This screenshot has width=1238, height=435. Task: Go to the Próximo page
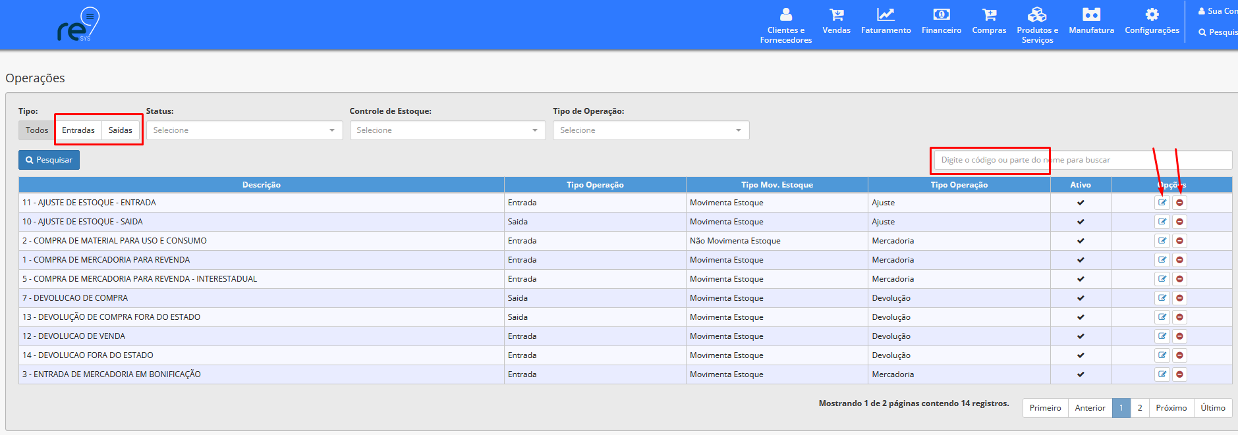pos(1171,408)
